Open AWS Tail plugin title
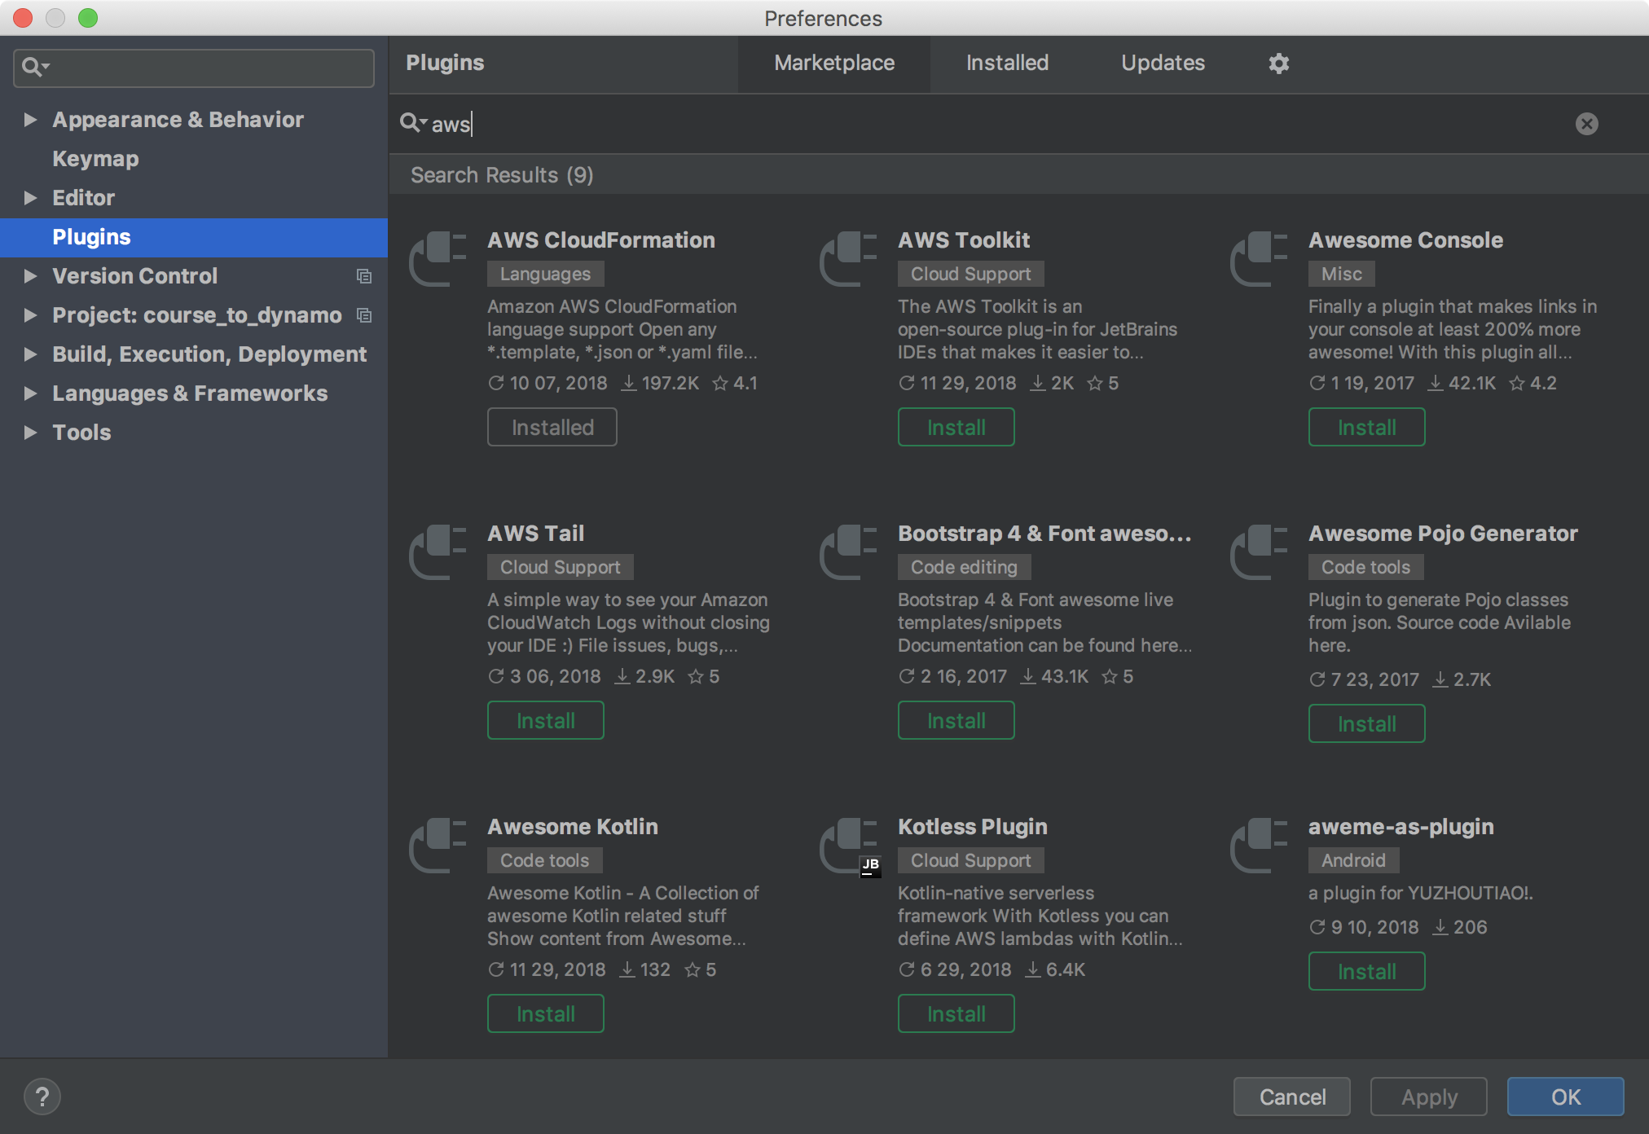The image size is (1649, 1134). 536,534
